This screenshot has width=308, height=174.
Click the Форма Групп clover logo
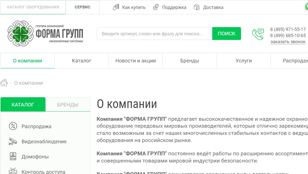[x=21, y=34]
